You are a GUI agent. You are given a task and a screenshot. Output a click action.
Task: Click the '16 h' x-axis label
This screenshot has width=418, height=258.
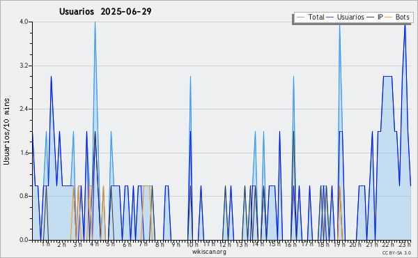(291, 244)
